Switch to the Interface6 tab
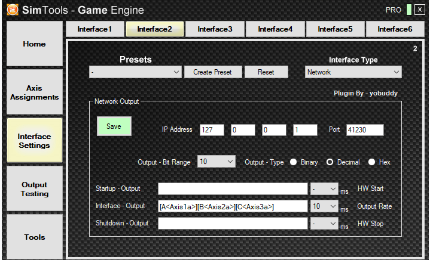430x260 pixels. pyautogui.click(x=395, y=29)
